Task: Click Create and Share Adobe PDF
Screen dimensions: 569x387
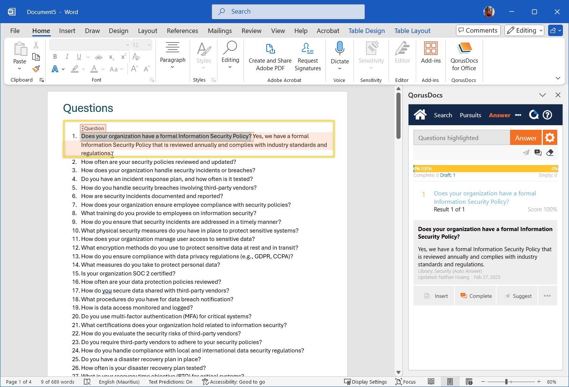Action: (x=270, y=57)
